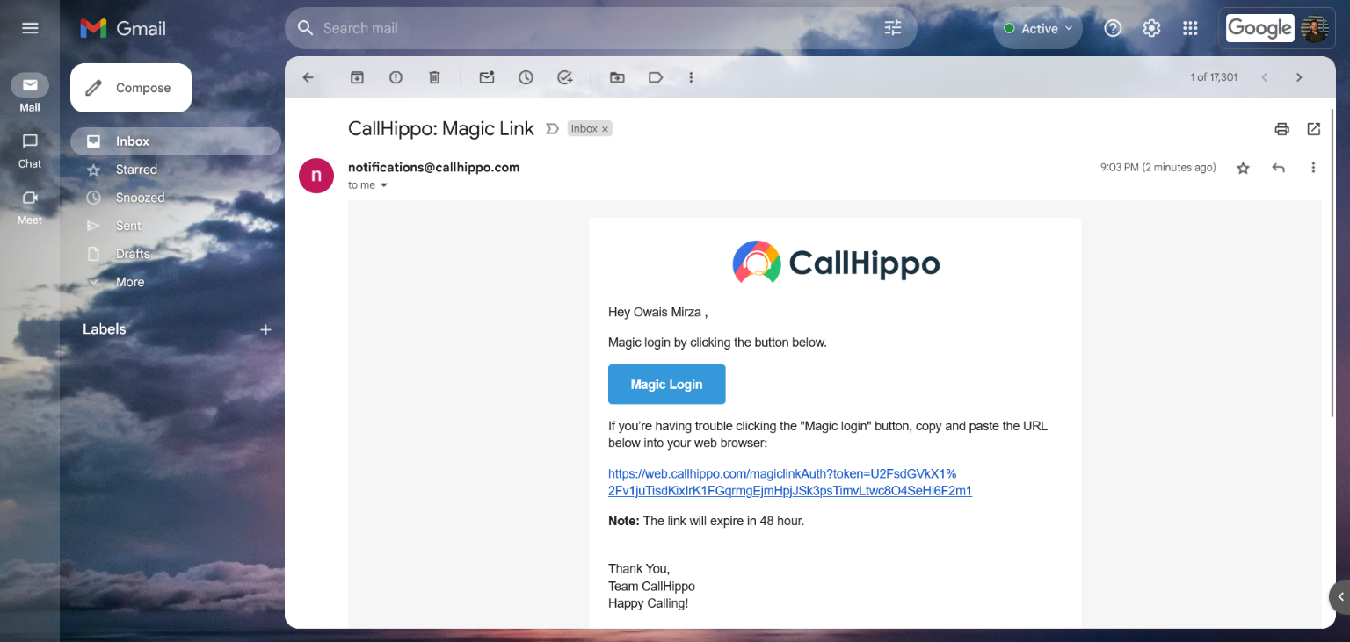Delete this email with trash icon
1350x642 pixels.
point(434,77)
